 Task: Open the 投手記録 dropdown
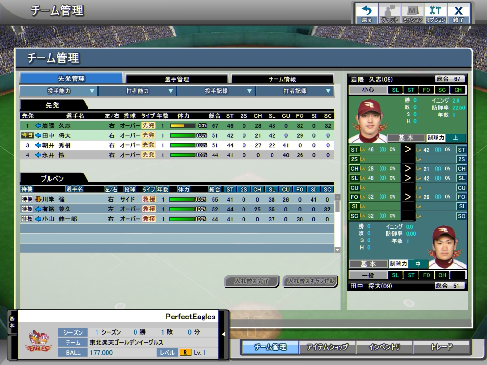(x=216, y=91)
